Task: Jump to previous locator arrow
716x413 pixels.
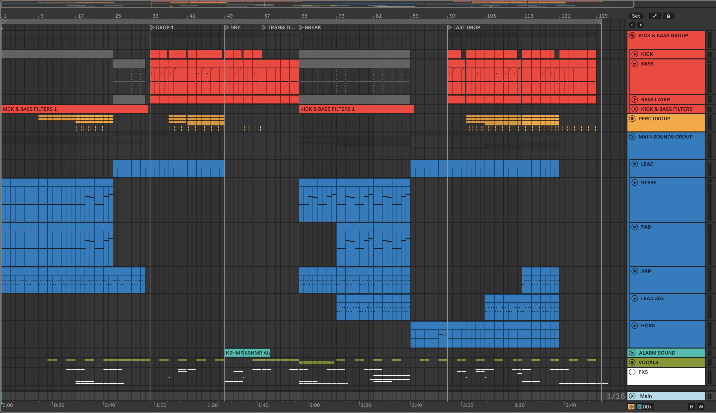Action: pyautogui.click(x=632, y=25)
